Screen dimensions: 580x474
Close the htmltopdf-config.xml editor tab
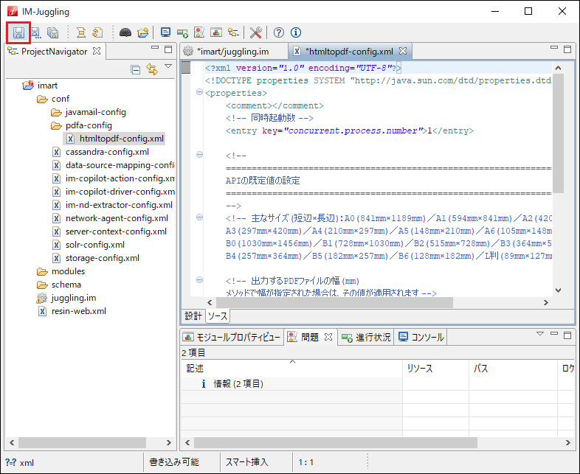click(x=403, y=52)
